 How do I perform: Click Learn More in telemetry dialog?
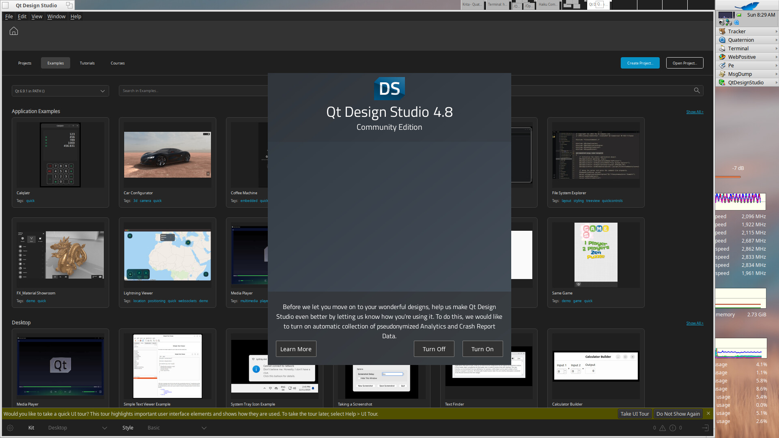click(296, 349)
